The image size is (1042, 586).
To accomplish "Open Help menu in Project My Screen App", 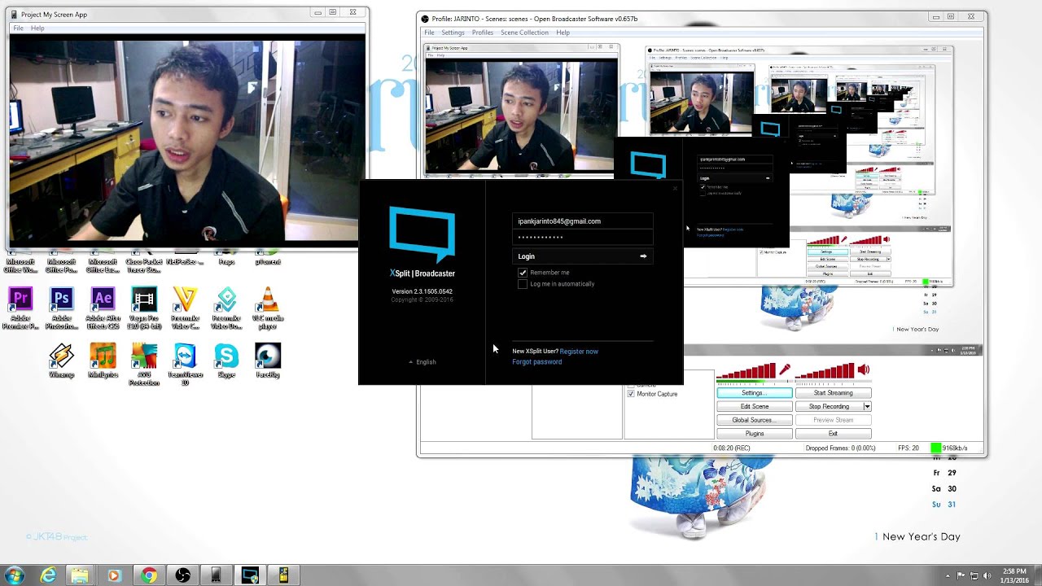I will point(37,28).
